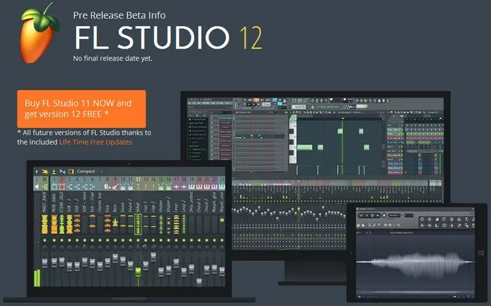Click the Edison waveform display
This screenshot has height=306, width=491.
click(x=416, y=263)
